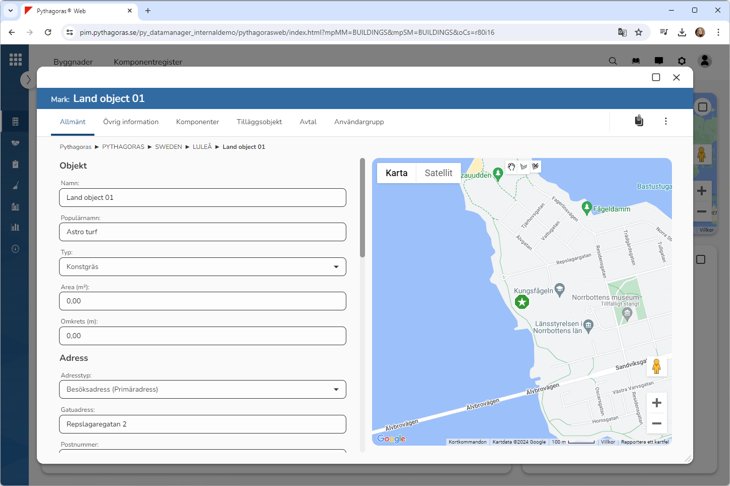This screenshot has height=486, width=730.
Task: Open the Typ dropdown showing Konstgräs
Action: coord(202,267)
